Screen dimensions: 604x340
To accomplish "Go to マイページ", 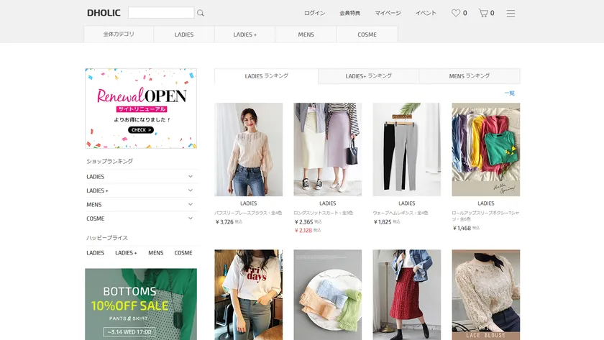I will (x=388, y=13).
